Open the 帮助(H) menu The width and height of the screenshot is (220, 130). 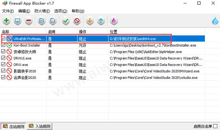click(78, 11)
